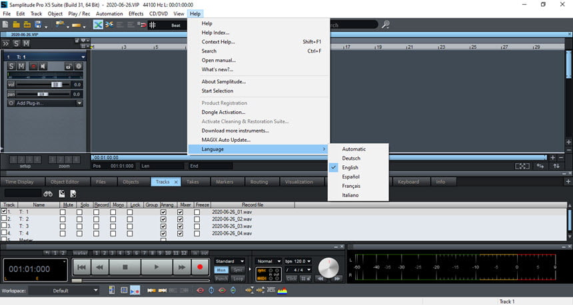
Task: Expand the Add Plug-in dropdown arrow
Action: click(x=79, y=103)
